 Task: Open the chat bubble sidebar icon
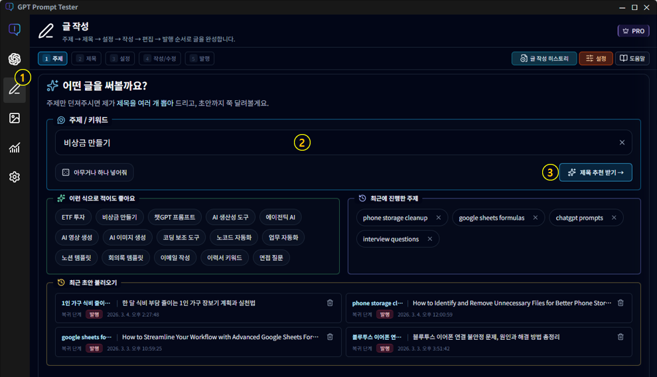(14, 29)
